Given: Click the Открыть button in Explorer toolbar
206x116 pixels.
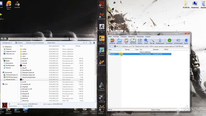Looking at the screenshot, I should click(x=19, y=43).
